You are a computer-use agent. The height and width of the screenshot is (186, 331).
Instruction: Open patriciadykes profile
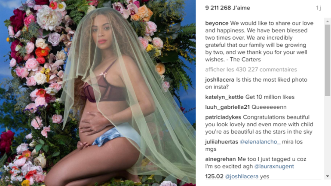[223, 117]
